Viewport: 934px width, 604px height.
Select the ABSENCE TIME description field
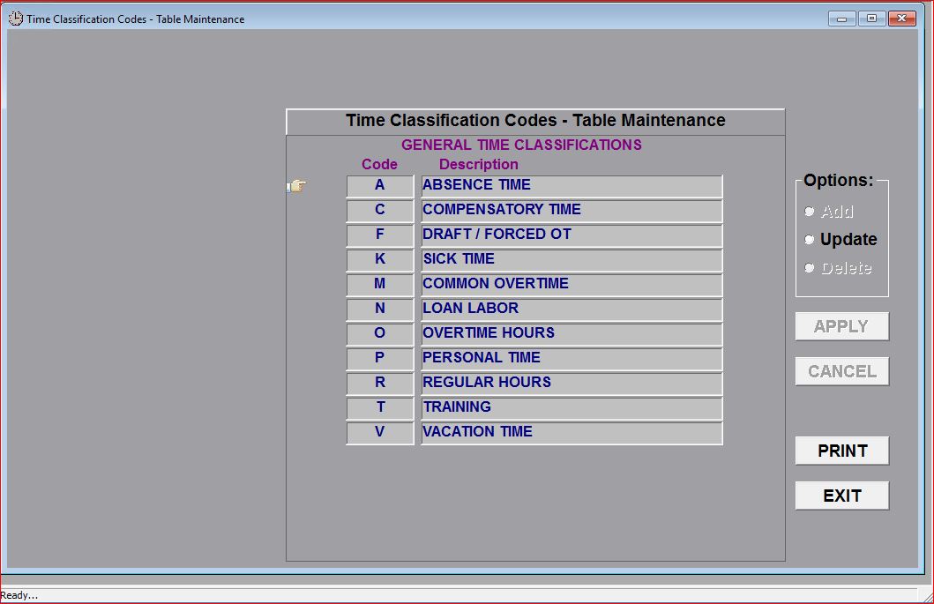(x=571, y=185)
